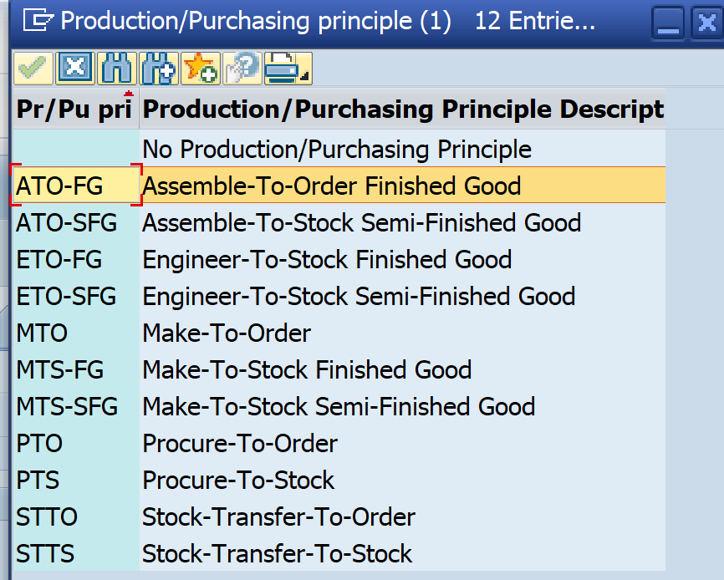Image resolution: width=724 pixels, height=580 pixels.
Task: Add to personal value list star icon
Action: (200, 69)
